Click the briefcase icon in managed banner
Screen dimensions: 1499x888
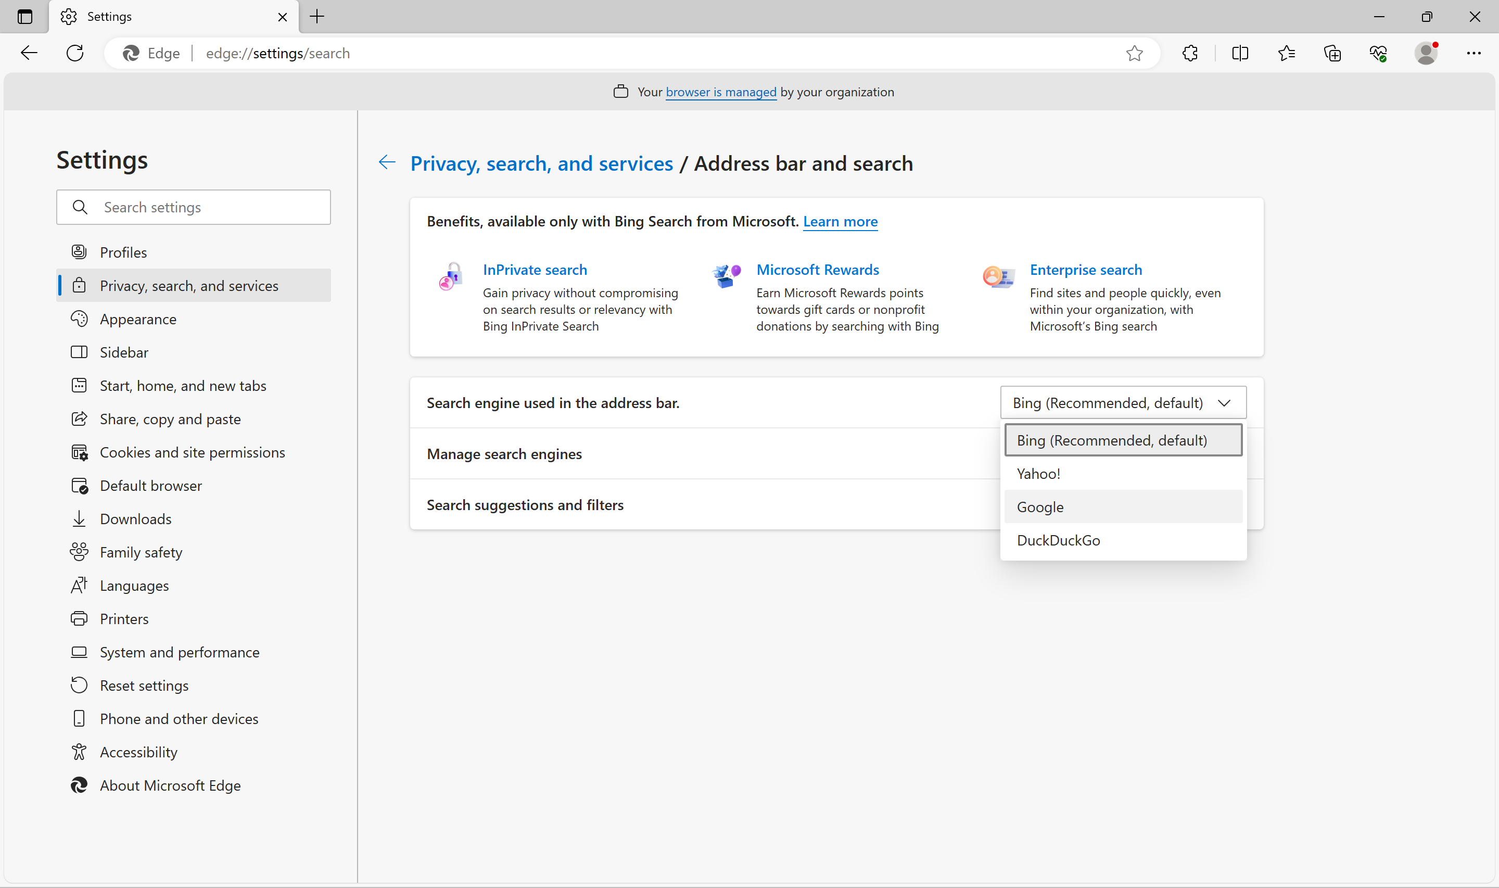(x=620, y=92)
